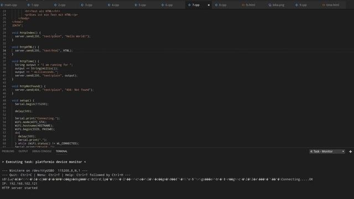Click the 'Miniterm on /dev/ttyUSB0' terminal line
This screenshot has width=354, height=199.
tap(45, 171)
